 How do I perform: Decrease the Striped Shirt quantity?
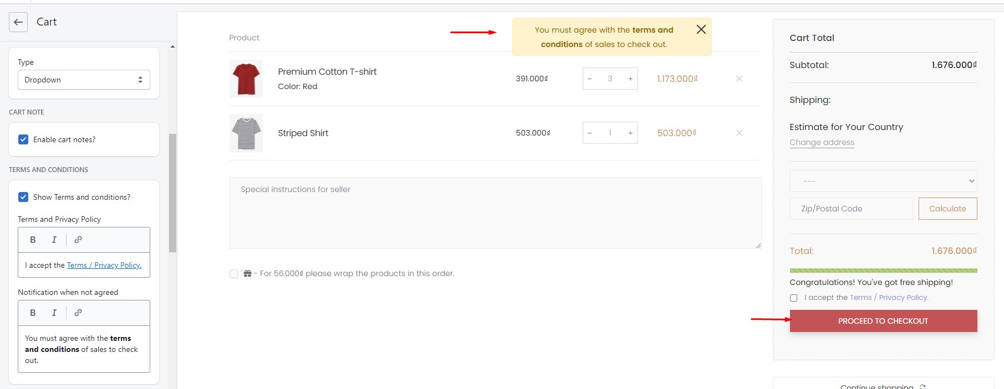[589, 133]
